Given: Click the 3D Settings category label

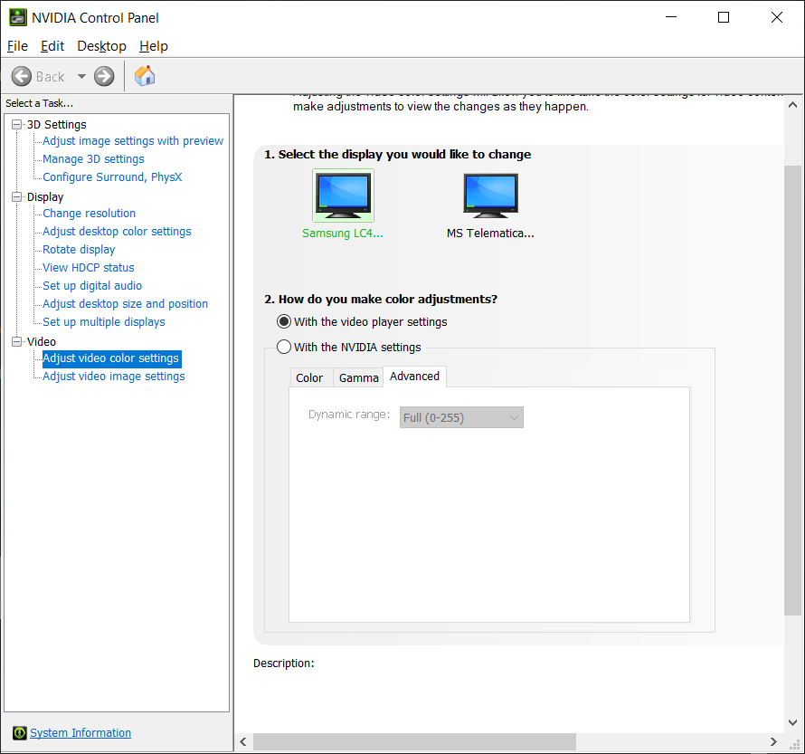Looking at the screenshot, I should 57,125.
